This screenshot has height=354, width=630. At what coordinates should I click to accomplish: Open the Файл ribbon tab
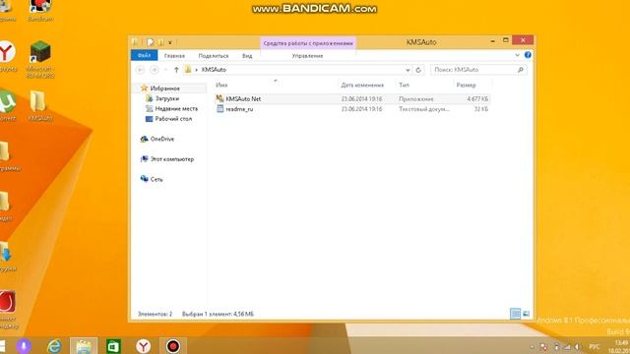(144, 55)
